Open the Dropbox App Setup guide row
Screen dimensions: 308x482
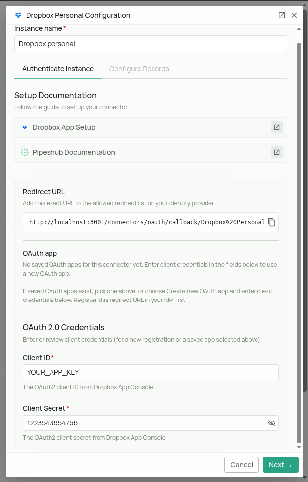tap(151, 127)
